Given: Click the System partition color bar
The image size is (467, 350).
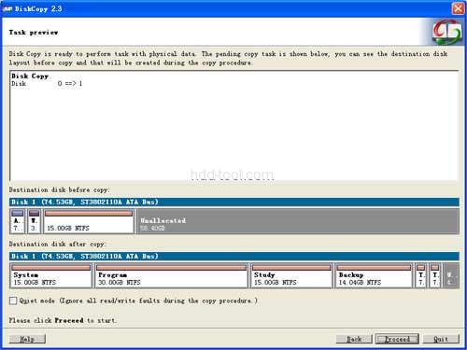Looking at the screenshot, I should [x=51, y=268].
